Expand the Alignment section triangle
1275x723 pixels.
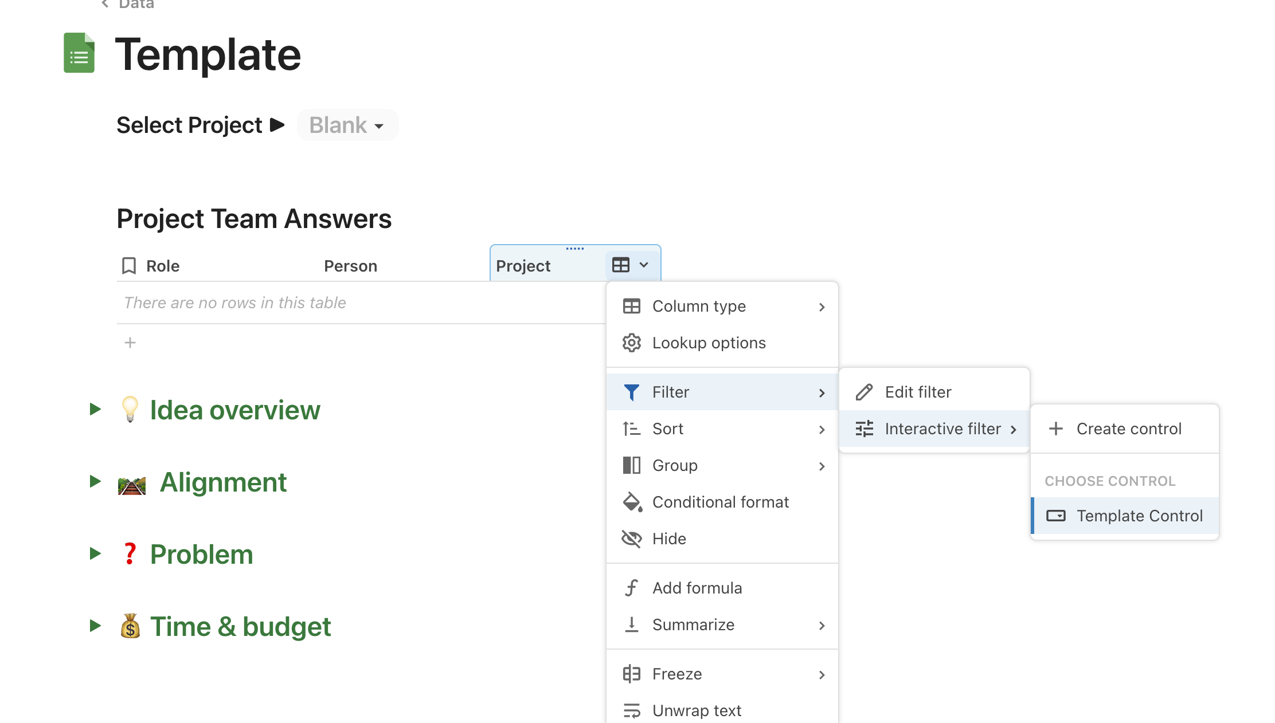(x=95, y=482)
